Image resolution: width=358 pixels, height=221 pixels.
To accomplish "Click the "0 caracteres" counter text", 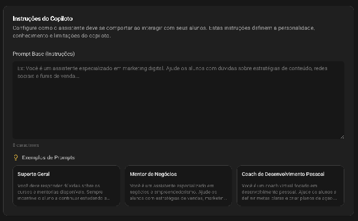I will pyautogui.click(x=26, y=145).
